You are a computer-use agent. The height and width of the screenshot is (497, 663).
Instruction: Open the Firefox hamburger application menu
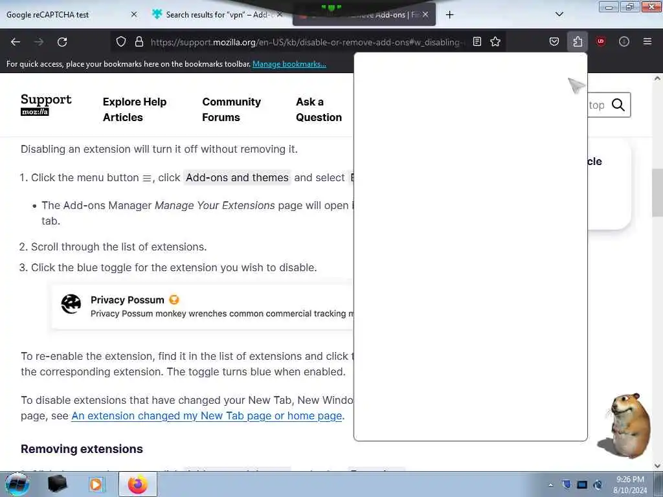(647, 41)
